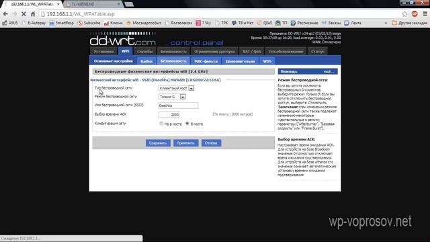The width and height of the screenshot is (430, 242).
Task: Open the Техобслуживание tab
Action: [x=286, y=51]
